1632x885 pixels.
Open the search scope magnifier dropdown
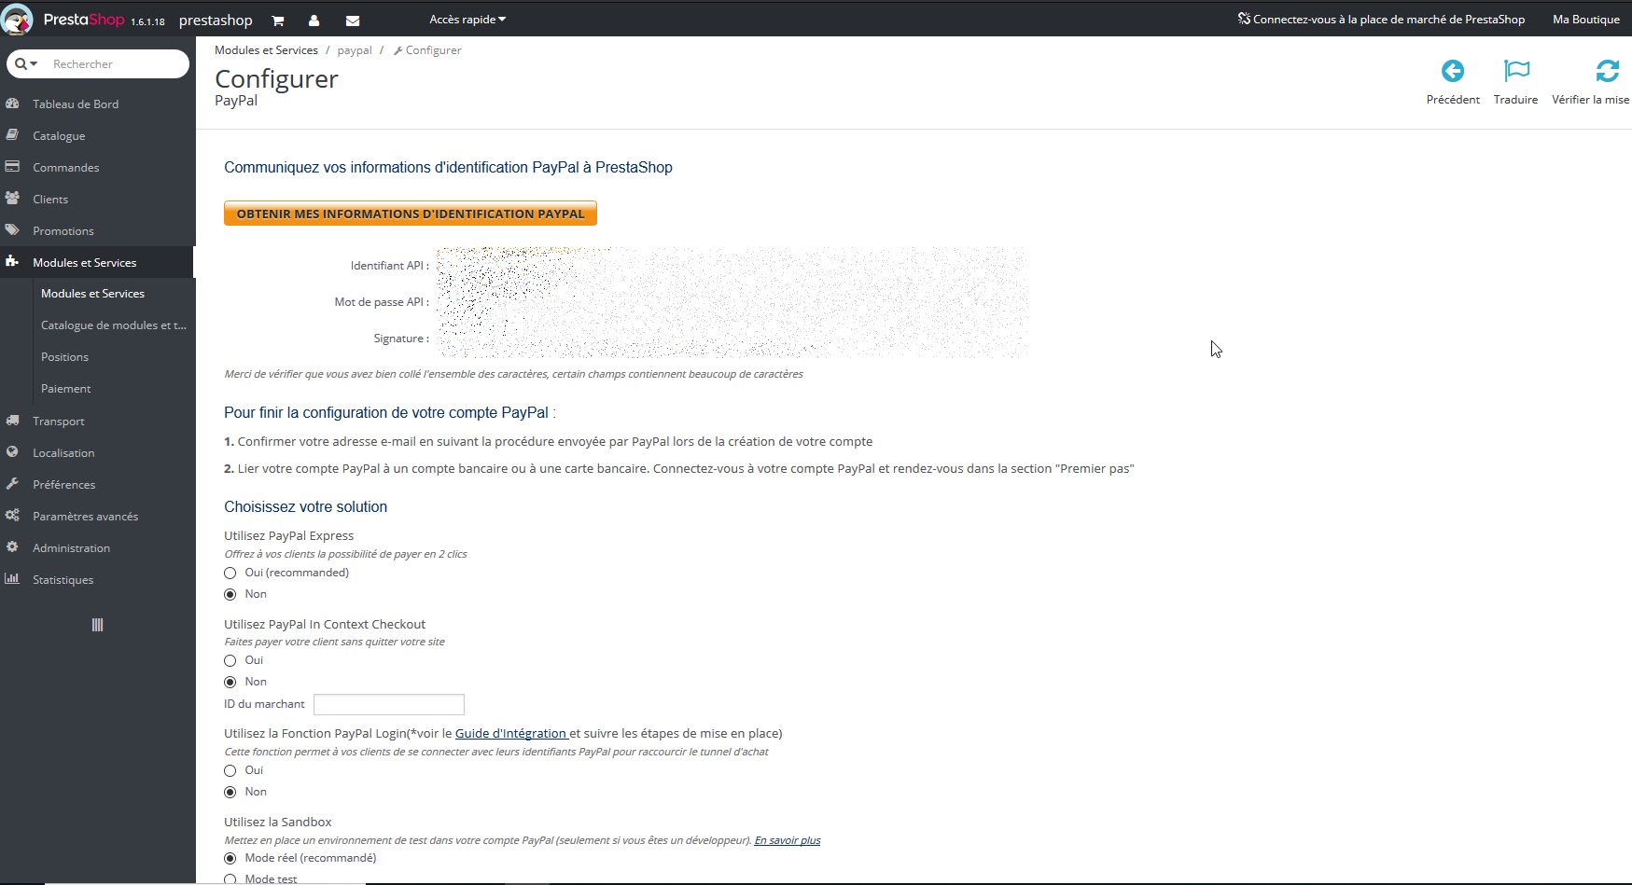click(26, 63)
